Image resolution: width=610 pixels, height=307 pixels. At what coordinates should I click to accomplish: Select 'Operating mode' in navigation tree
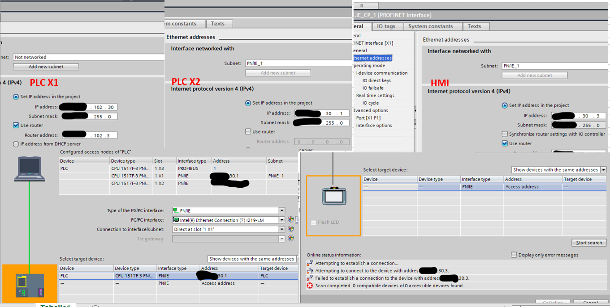coord(369,66)
